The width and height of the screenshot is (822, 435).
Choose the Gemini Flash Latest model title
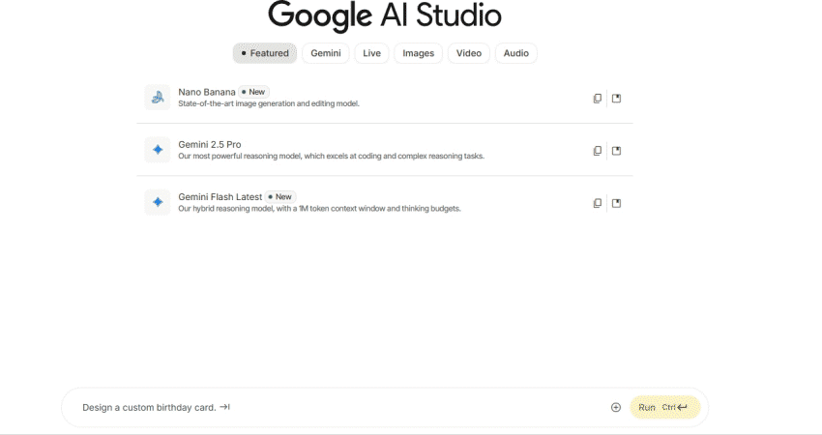click(x=220, y=196)
